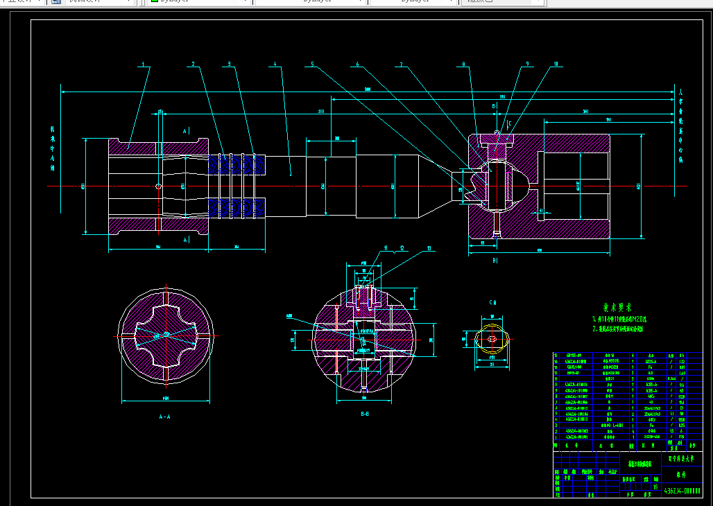
Task: Click the A-A circular cross-section view
Action: (166, 336)
